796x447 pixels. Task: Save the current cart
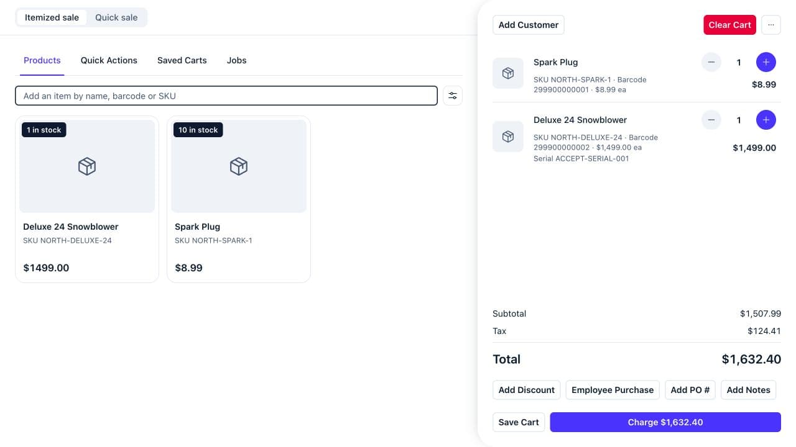[519, 422]
